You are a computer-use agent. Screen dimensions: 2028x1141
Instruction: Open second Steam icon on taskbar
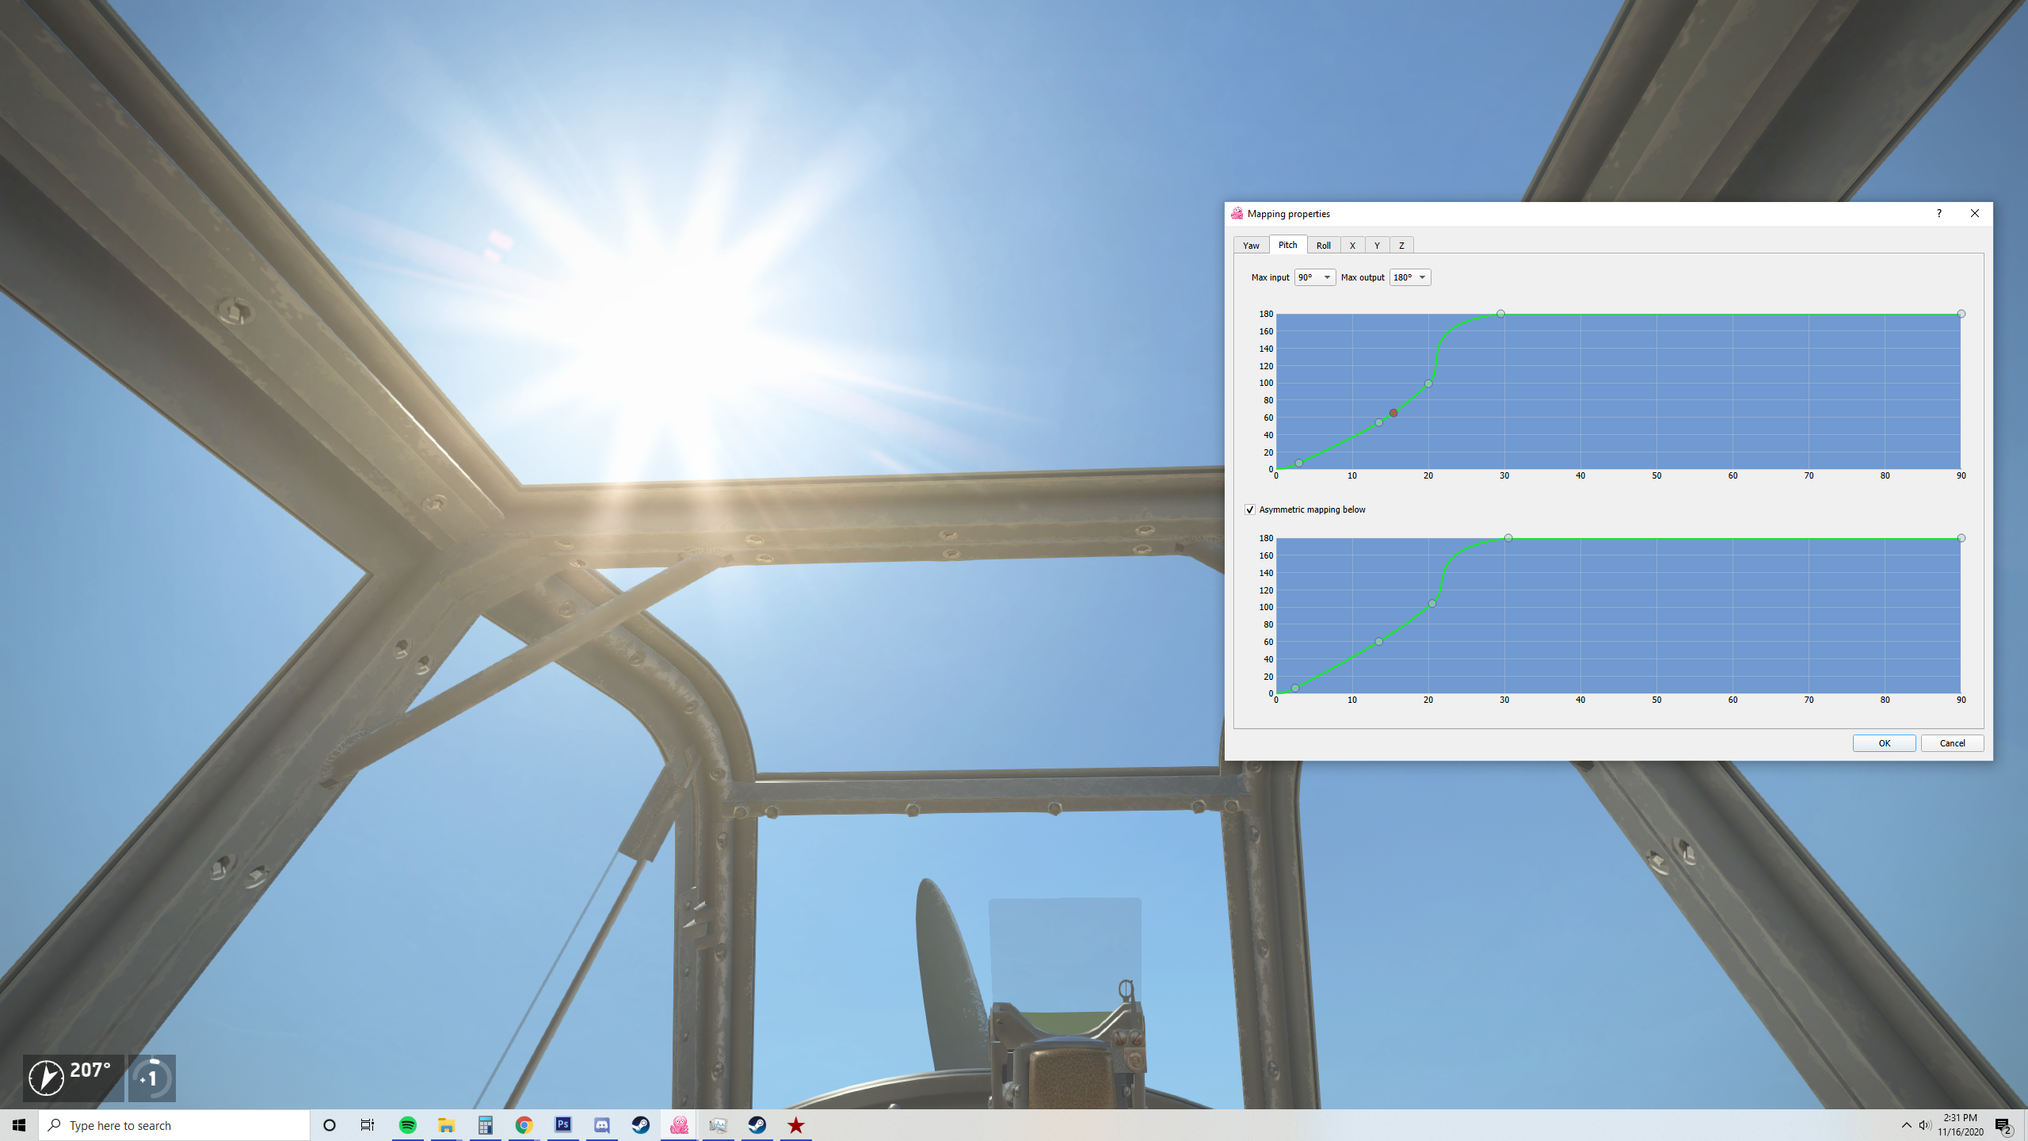click(x=757, y=1125)
